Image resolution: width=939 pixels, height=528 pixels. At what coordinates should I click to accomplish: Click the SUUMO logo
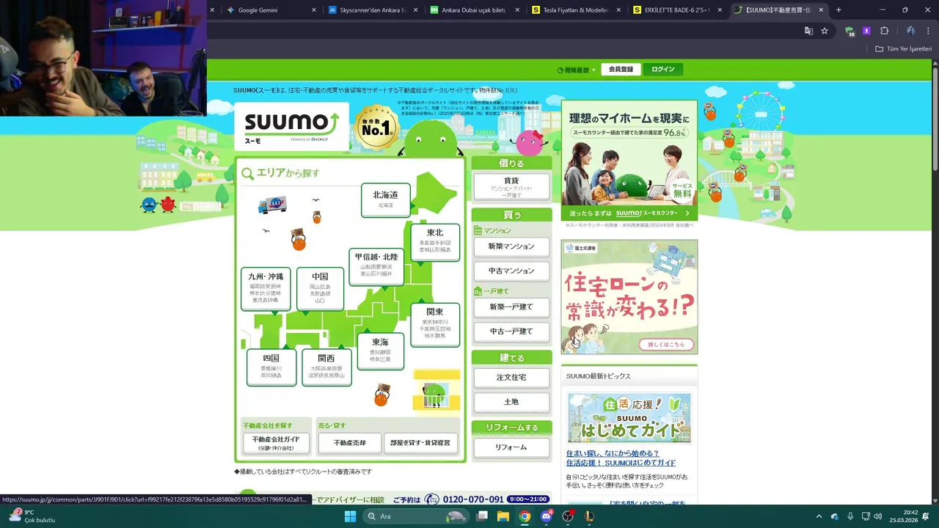pos(291,126)
